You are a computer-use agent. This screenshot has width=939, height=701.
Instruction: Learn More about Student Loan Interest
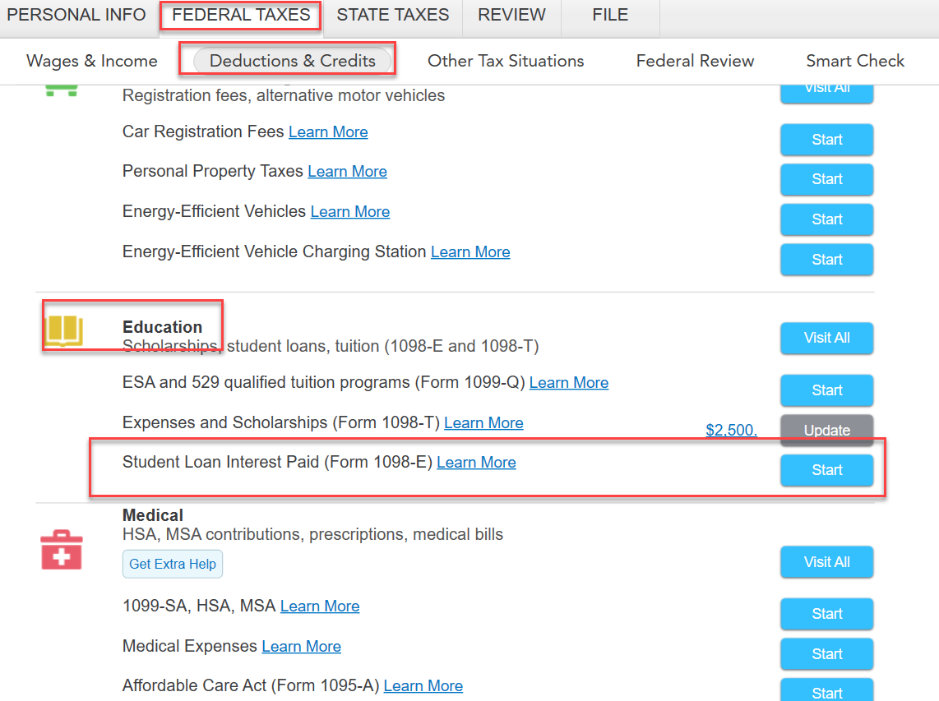click(x=476, y=462)
